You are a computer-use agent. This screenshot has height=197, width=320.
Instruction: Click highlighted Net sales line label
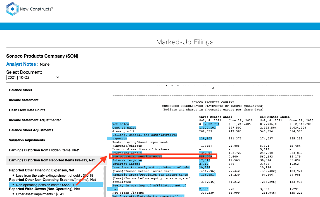[x=121, y=124]
